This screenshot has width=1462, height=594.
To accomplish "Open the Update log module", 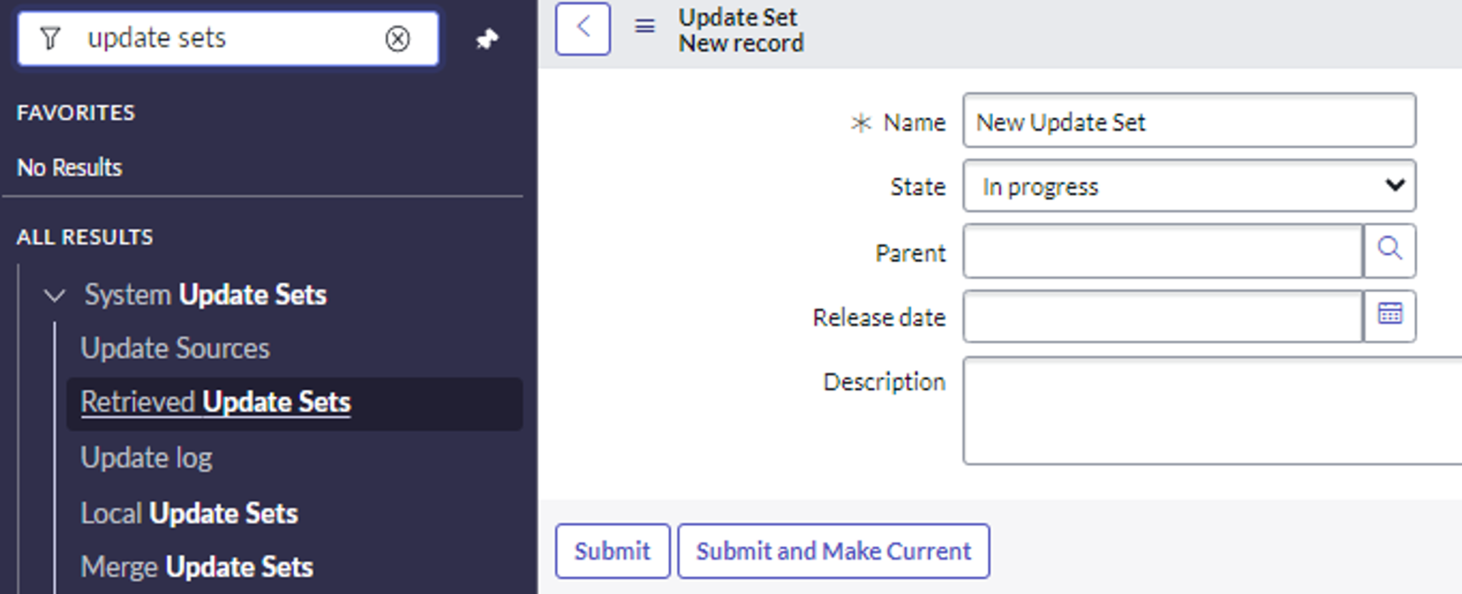I will pos(147,457).
